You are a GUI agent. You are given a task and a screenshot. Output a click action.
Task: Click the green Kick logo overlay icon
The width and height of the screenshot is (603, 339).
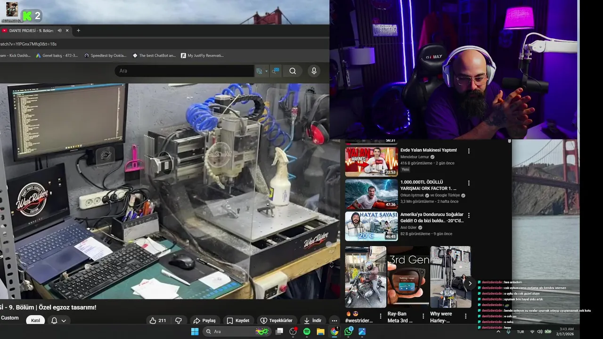click(27, 16)
